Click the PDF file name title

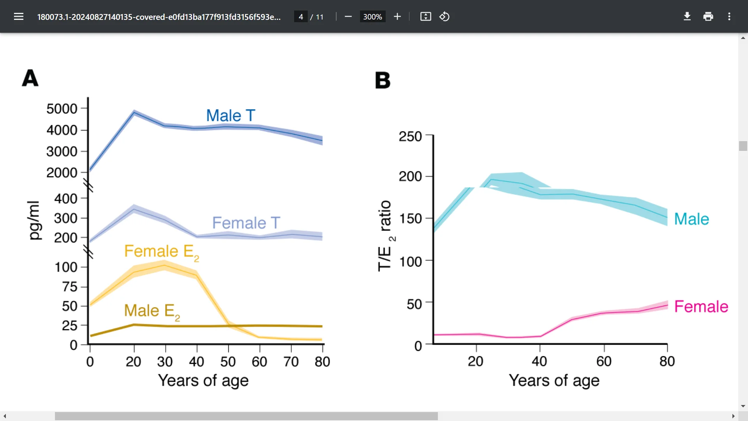[x=159, y=17]
